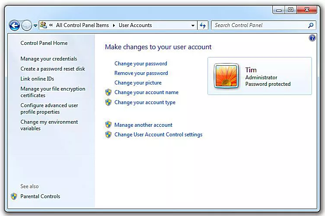Click shield icon beside Change your account type
Image resolution: width=325 pixels, height=216 pixels.
[x=108, y=102]
